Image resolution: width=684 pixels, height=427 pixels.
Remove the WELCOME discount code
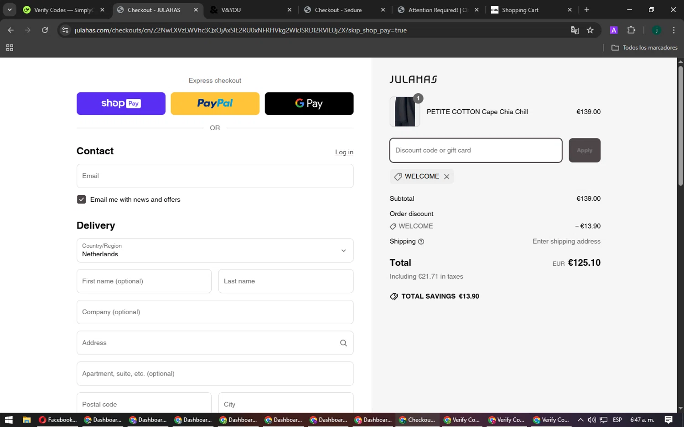[x=447, y=177]
